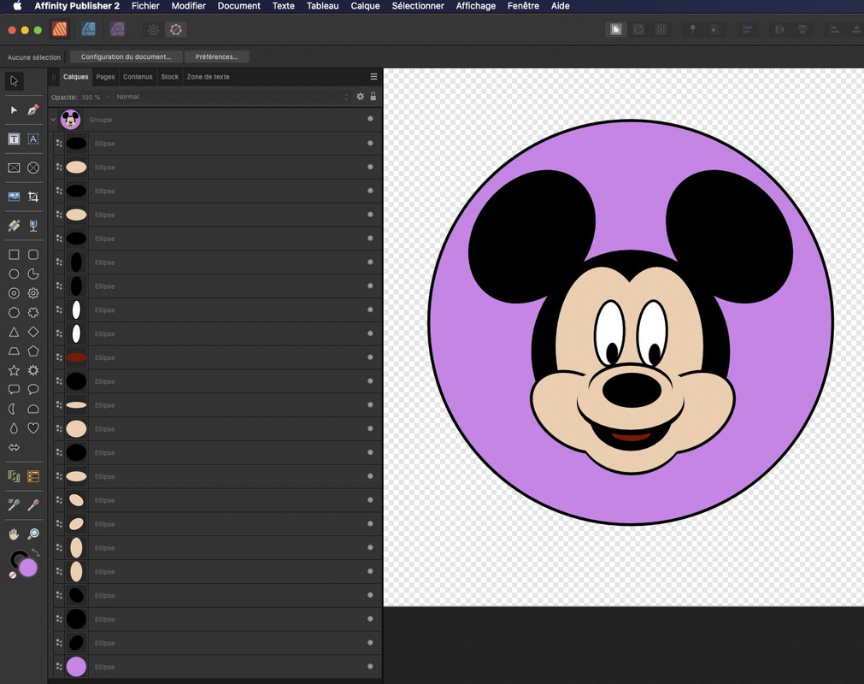Select the Tear drop shape tool

click(14, 428)
